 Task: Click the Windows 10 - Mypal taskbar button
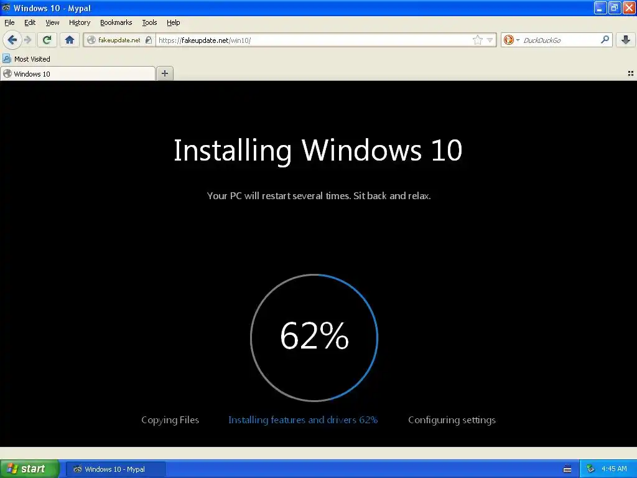coord(115,469)
